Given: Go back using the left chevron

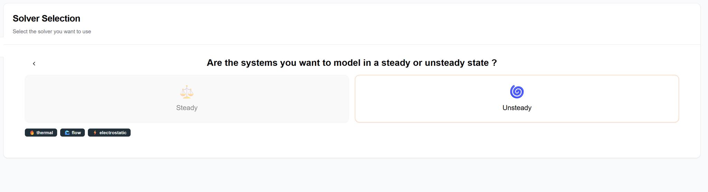Looking at the screenshot, I should (x=34, y=64).
